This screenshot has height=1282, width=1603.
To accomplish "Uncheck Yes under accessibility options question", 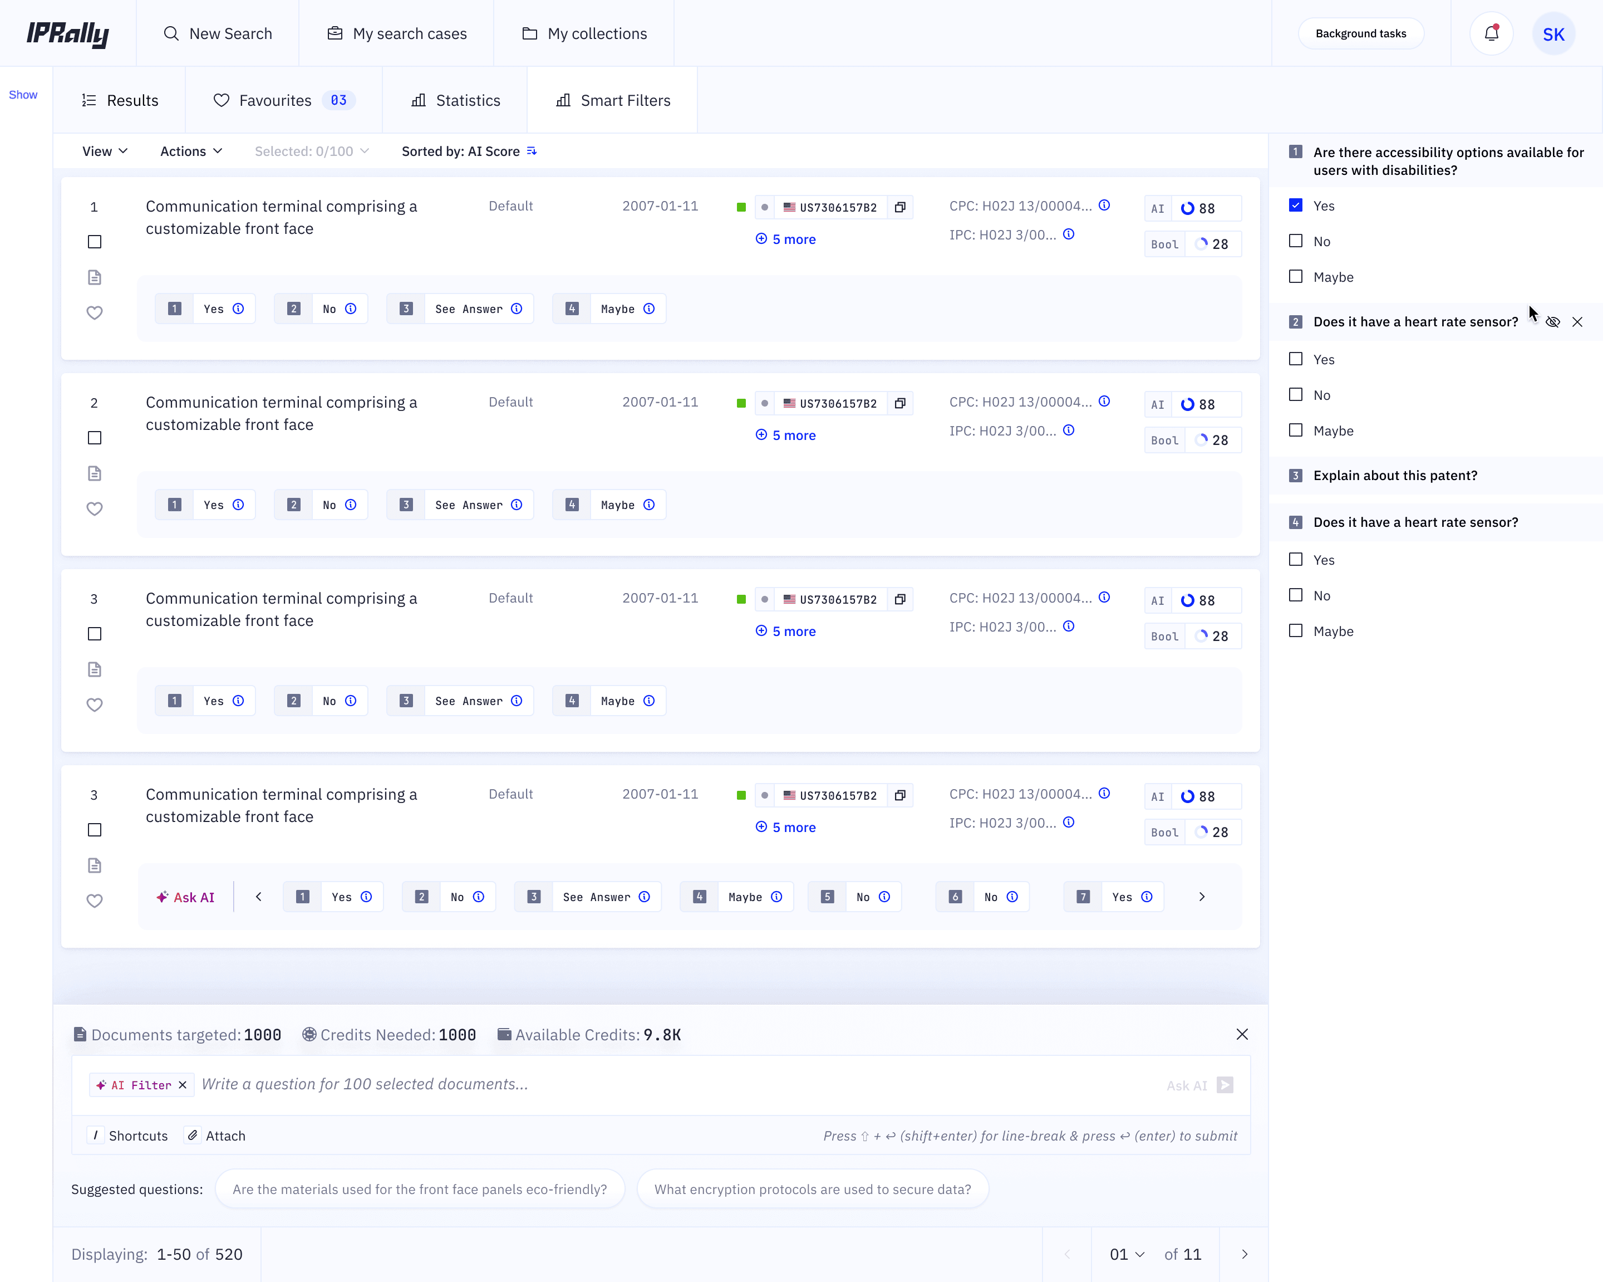I will pos(1296,205).
